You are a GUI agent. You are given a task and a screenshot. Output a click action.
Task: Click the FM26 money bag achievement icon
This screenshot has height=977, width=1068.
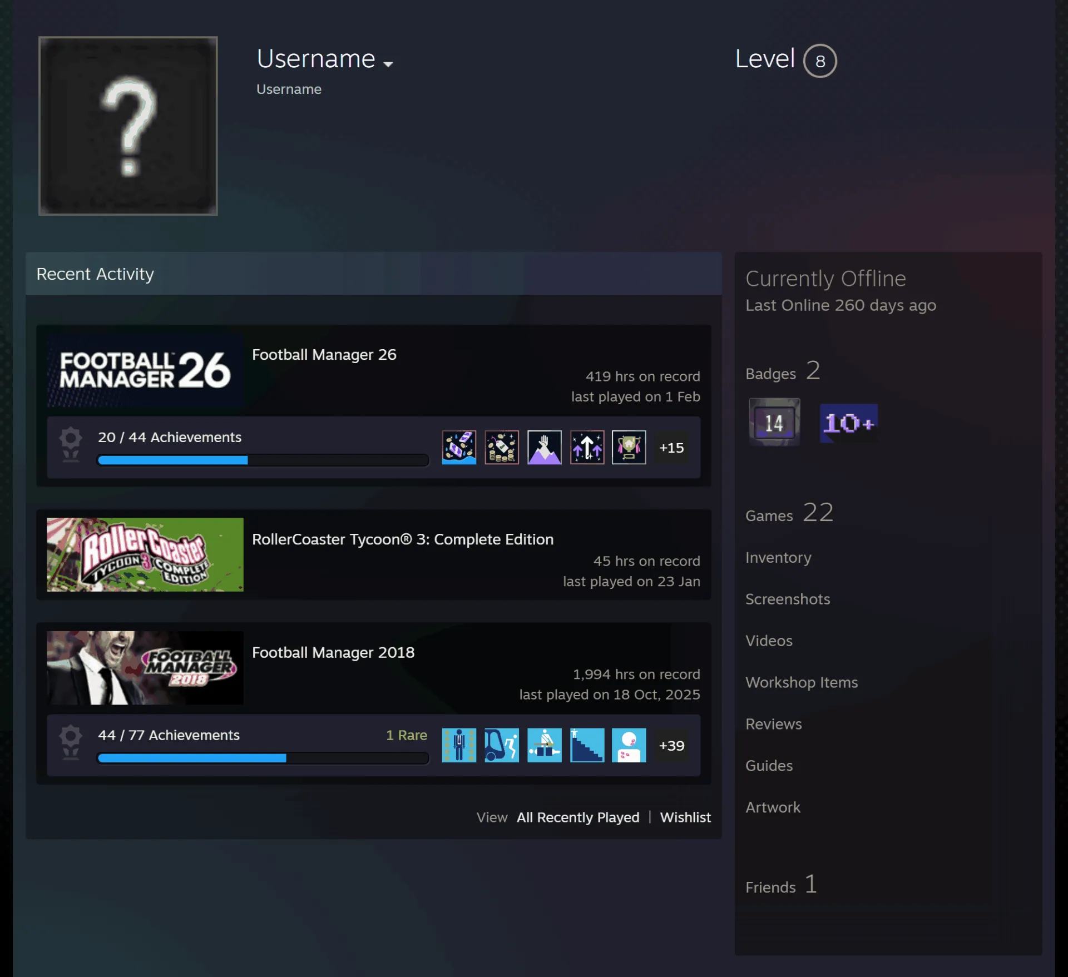(502, 448)
